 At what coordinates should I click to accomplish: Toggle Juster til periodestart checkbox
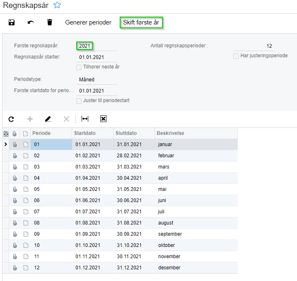pos(79,101)
